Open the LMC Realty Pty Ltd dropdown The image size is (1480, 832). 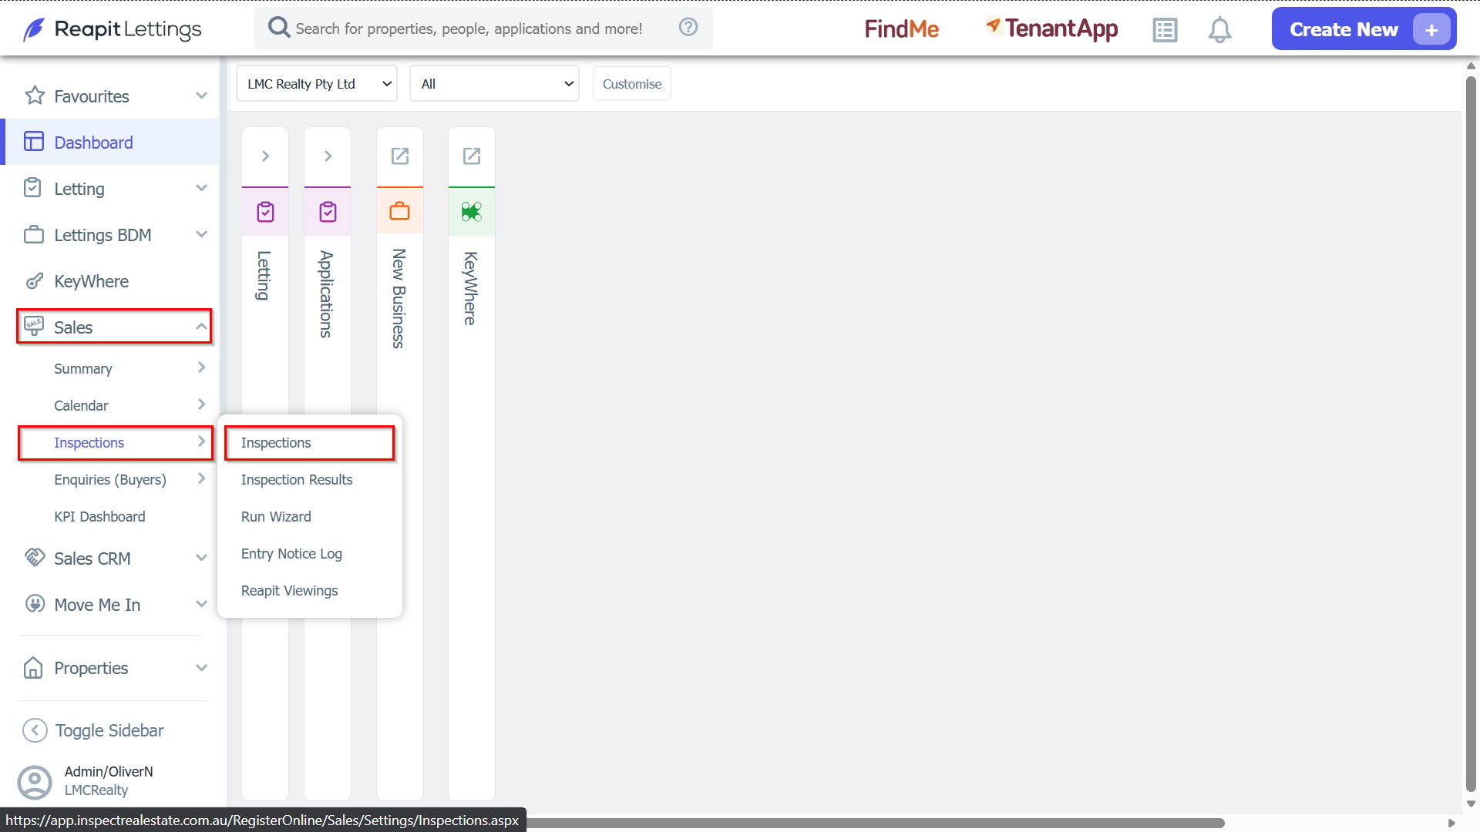click(x=317, y=83)
